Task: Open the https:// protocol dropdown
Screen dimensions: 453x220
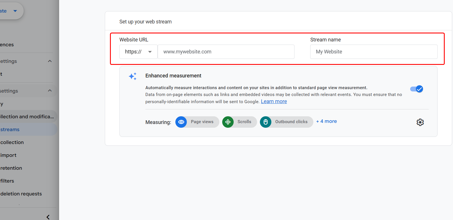Action: click(x=139, y=52)
